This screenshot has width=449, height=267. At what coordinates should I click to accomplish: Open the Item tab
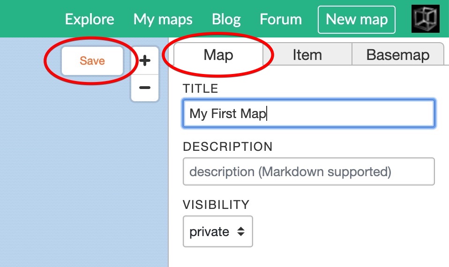click(307, 55)
